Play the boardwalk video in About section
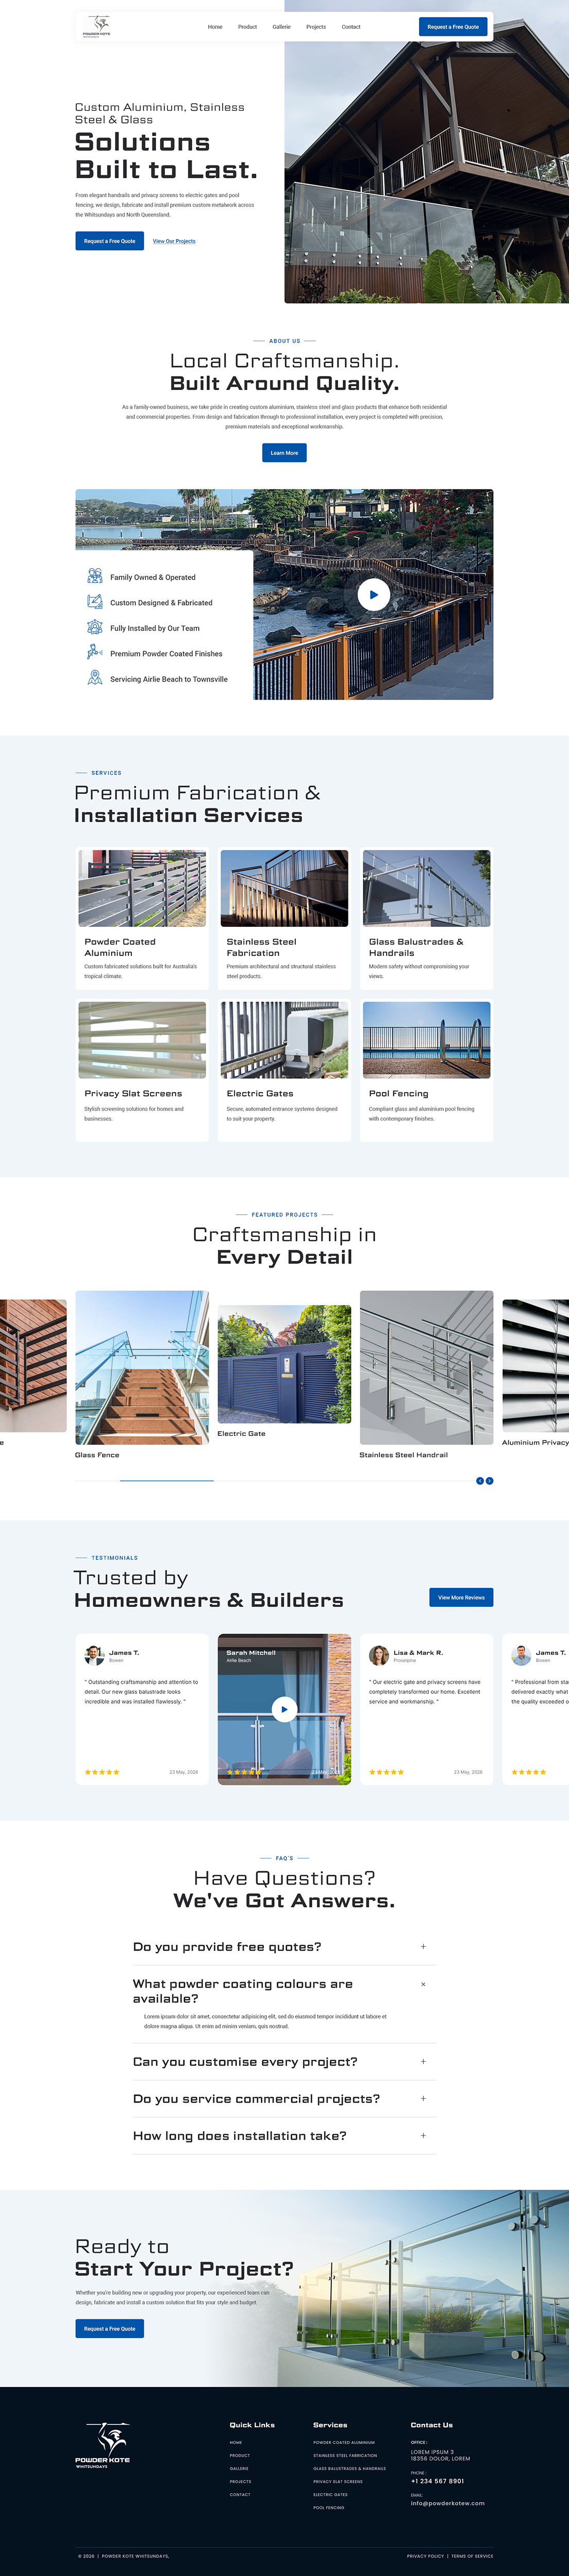Viewport: 569px width, 2576px height. pos(373,594)
